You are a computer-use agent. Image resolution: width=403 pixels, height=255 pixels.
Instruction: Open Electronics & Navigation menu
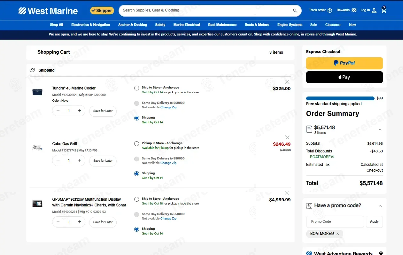91,25
